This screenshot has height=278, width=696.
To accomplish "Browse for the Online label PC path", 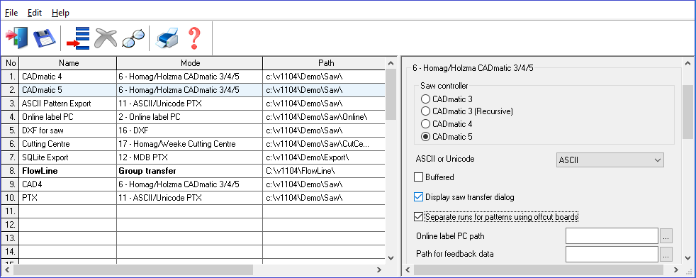I will 666,236.
